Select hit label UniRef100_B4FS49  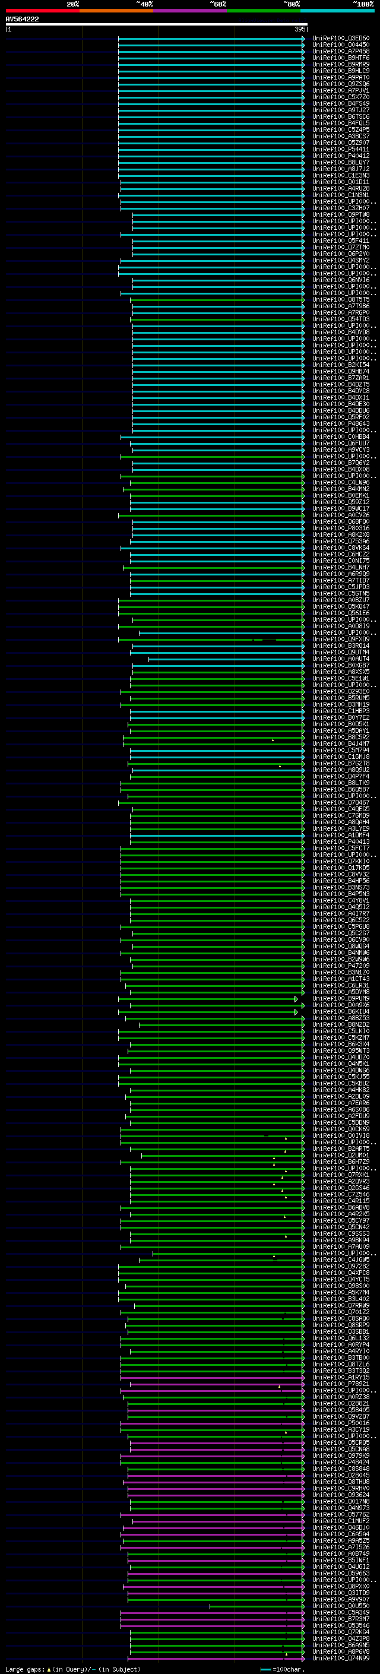[x=341, y=103]
